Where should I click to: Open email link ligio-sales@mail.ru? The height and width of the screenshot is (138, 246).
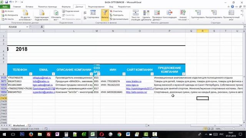(43, 85)
